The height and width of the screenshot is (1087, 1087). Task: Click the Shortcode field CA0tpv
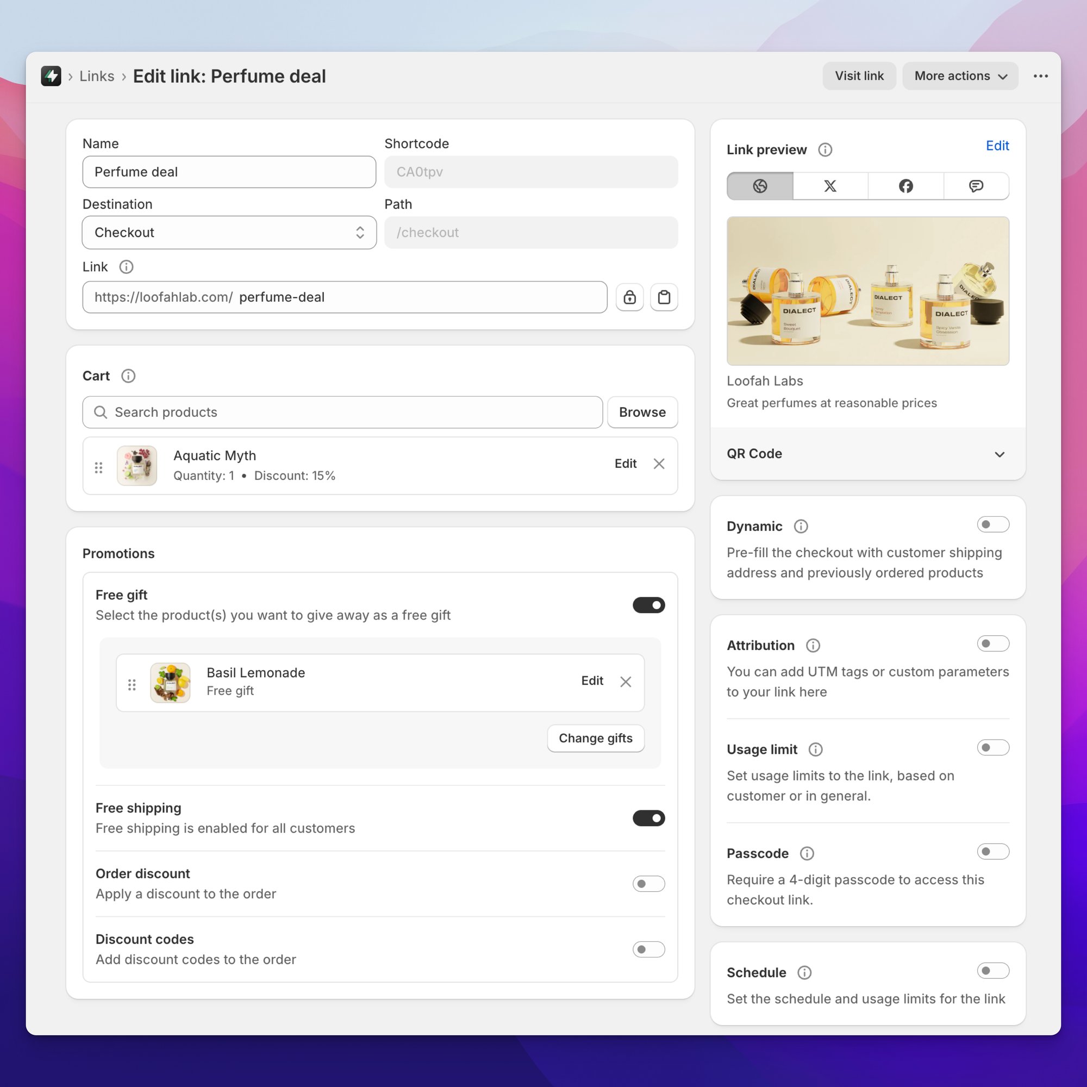[530, 172]
